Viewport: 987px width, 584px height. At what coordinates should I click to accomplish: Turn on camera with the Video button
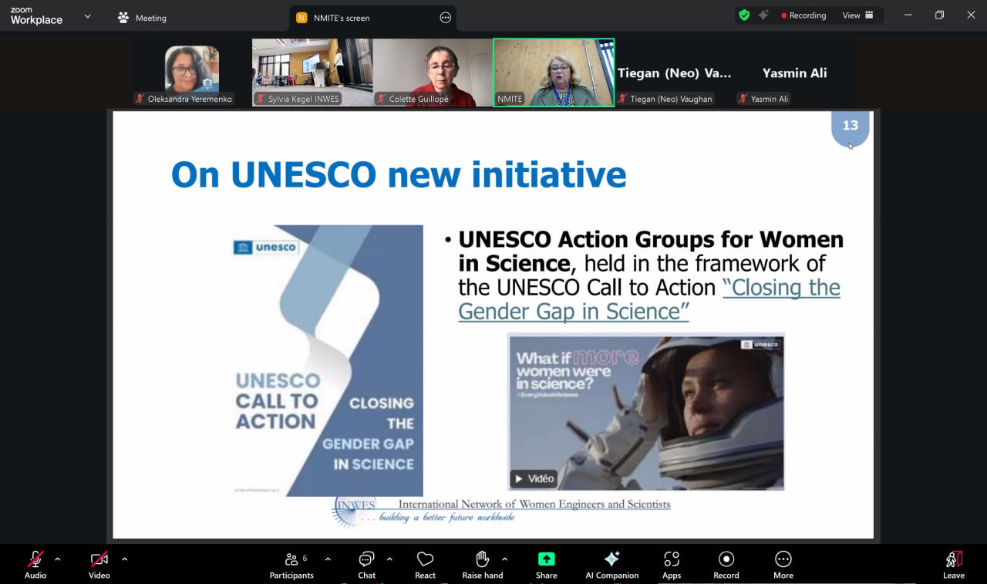[x=99, y=564]
